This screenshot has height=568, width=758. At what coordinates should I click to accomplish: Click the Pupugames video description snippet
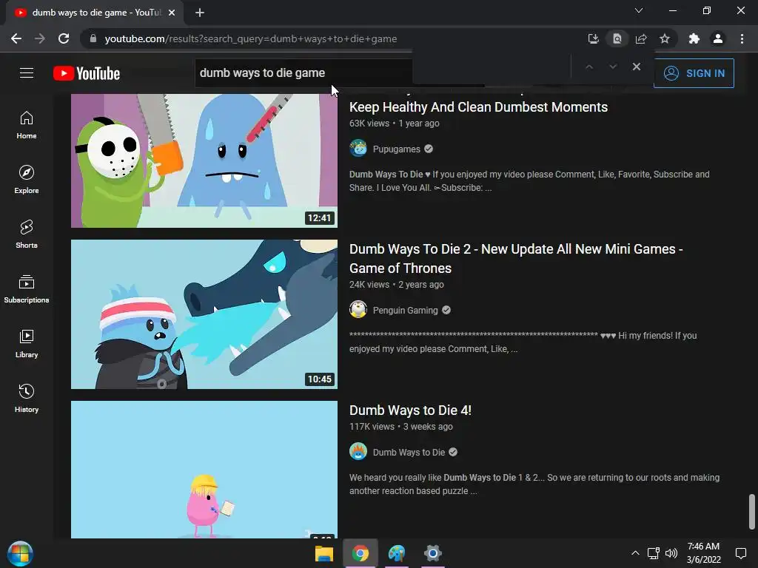click(529, 181)
